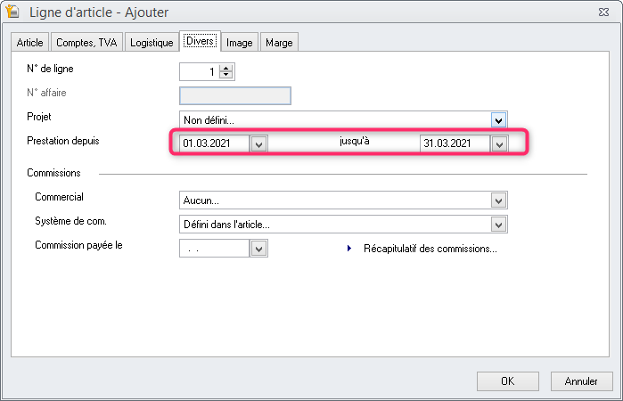Open the Prestation depuis date picker
This screenshot has width=623, height=401.
(258, 143)
